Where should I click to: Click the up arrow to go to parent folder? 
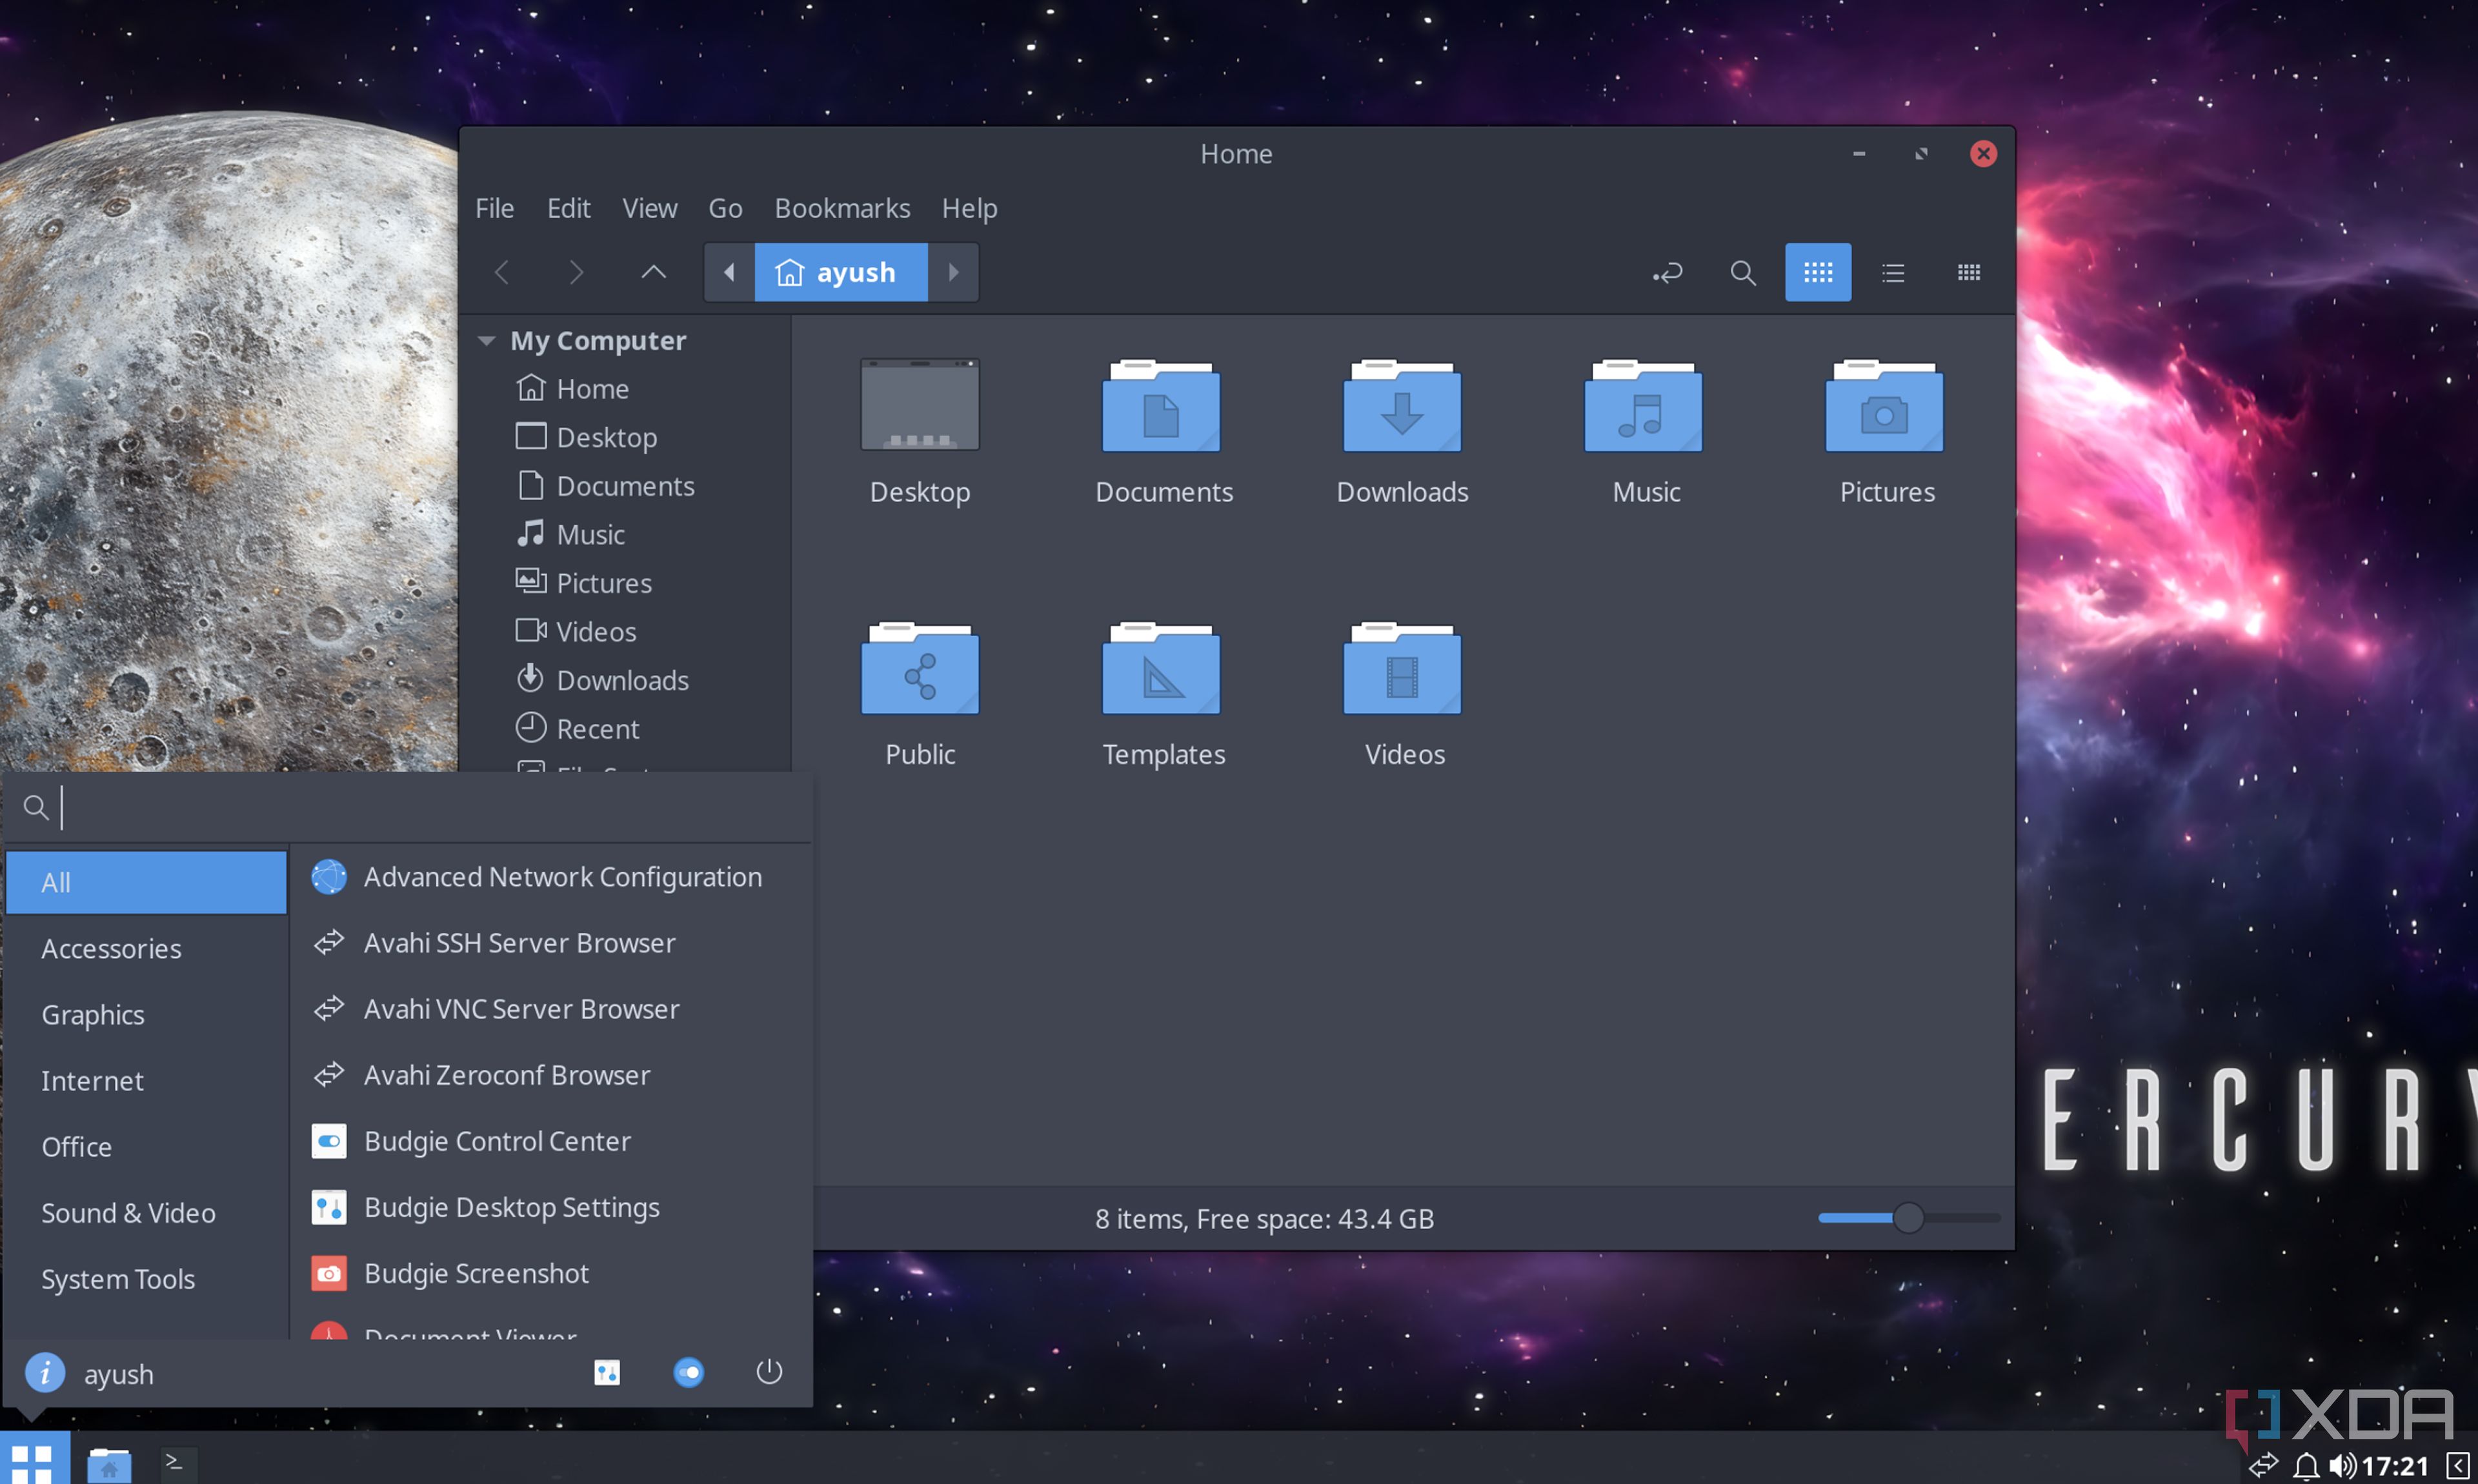(653, 272)
